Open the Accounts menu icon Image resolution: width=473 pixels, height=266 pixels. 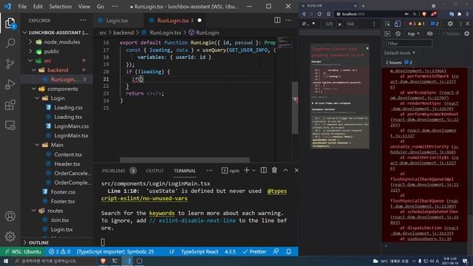(x=10, y=216)
